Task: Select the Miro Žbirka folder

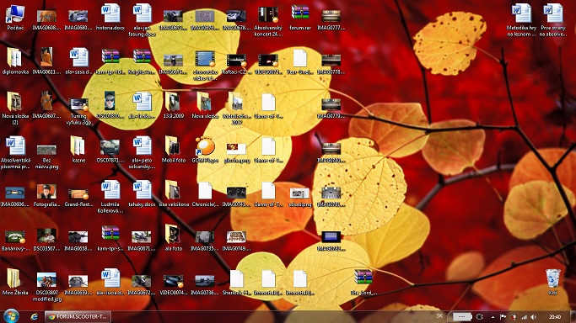Action: pos(15,282)
